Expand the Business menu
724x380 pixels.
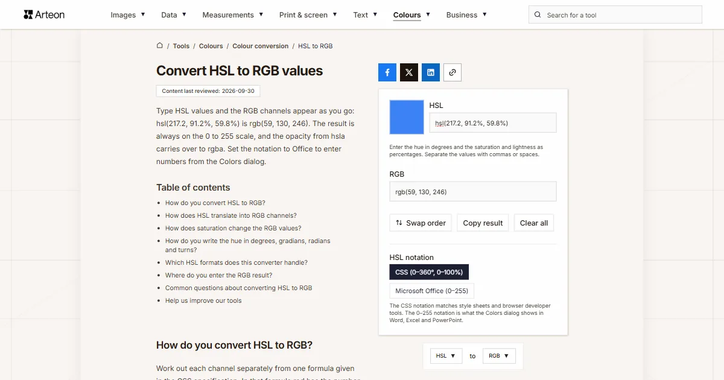click(x=466, y=14)
